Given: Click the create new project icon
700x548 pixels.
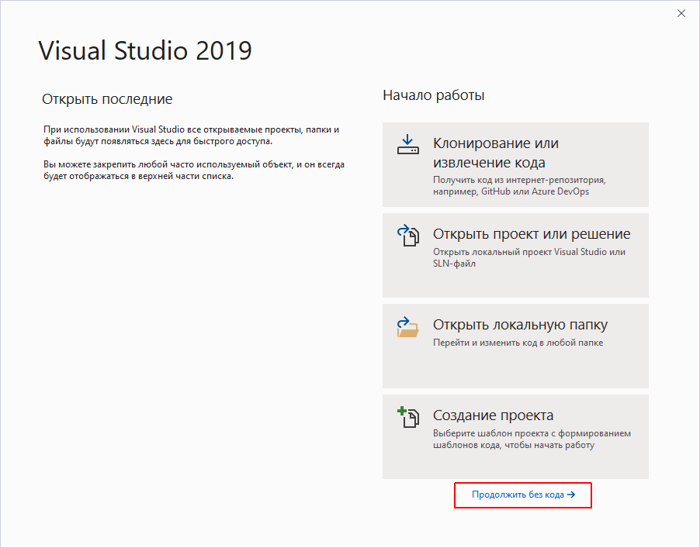Looking at the screenshot, I should pos(408,417).
